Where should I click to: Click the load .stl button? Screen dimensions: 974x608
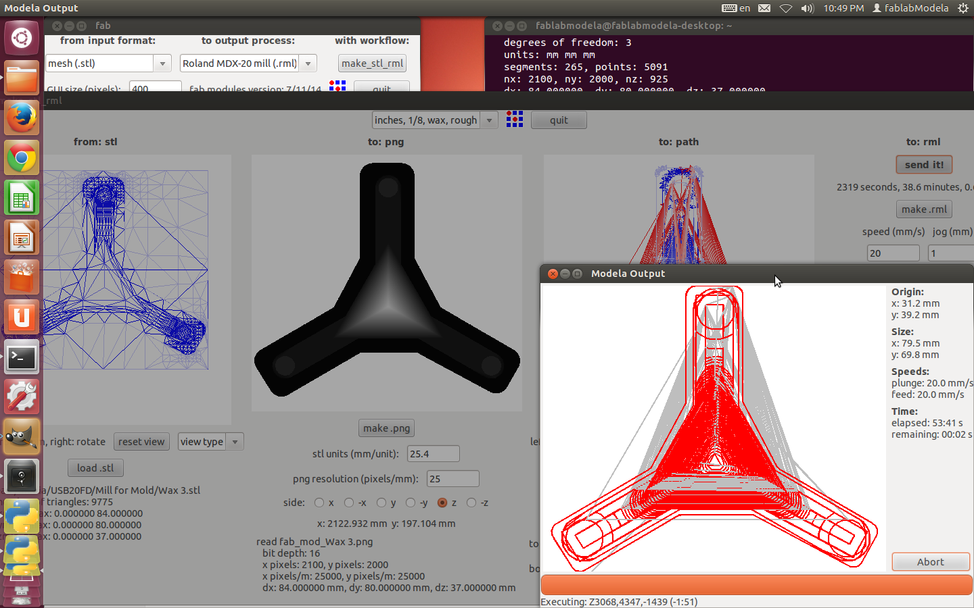tap(95, 468)
